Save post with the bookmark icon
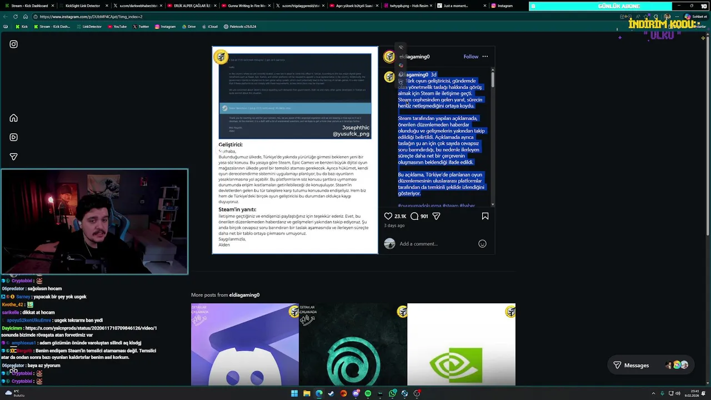711x400 pixels. pyautogui.click(x=485, y=216)
